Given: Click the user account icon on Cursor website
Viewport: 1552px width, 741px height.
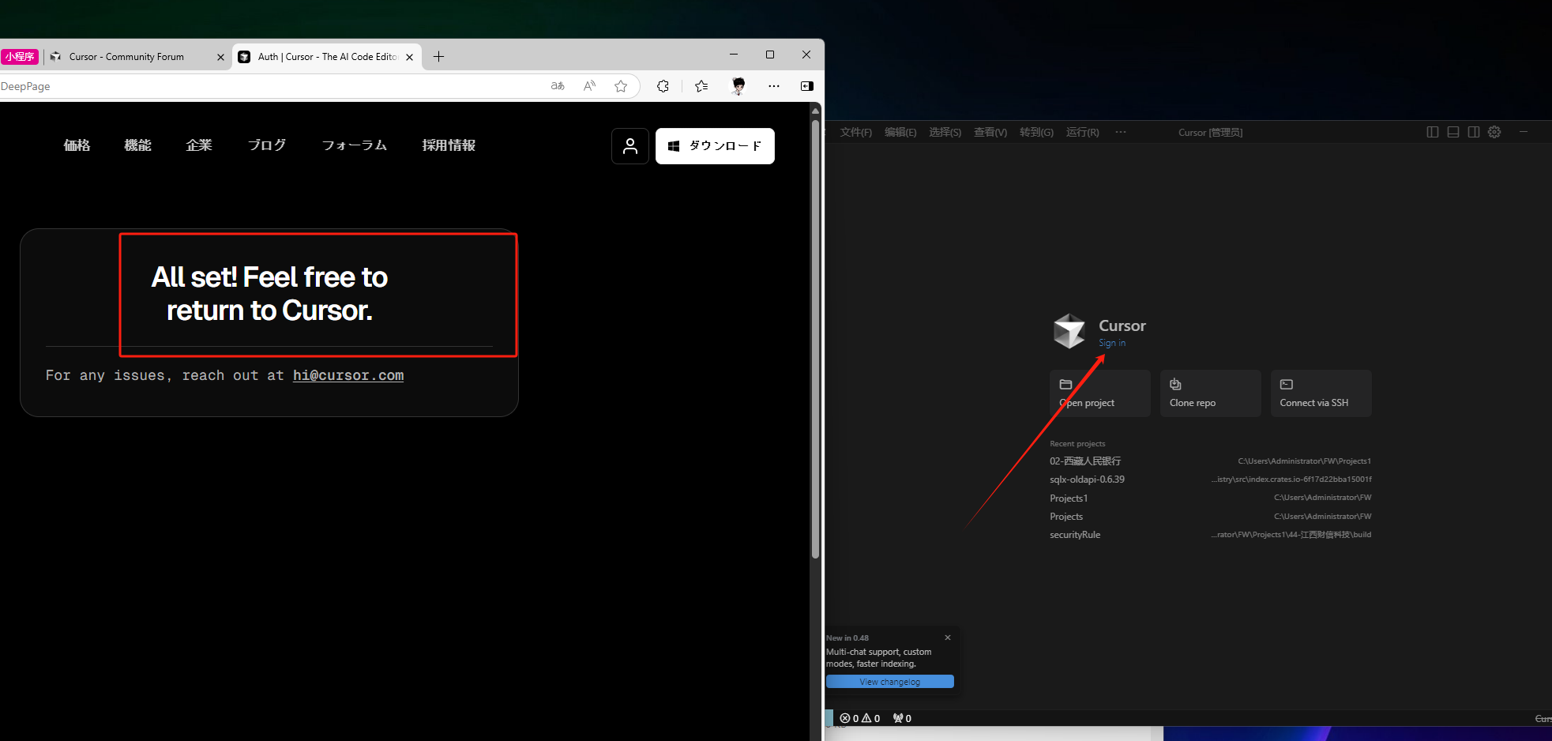Looking at the screenshot, I should tap(630, 146).
